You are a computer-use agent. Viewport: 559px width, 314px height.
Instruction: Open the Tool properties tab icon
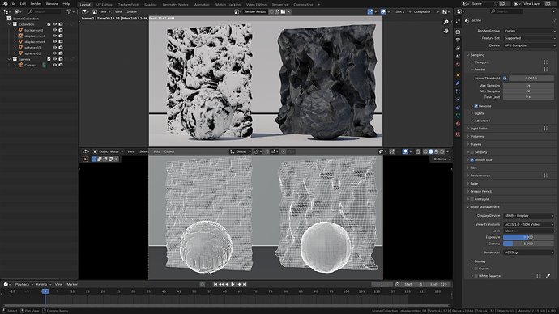pos(458,22)
